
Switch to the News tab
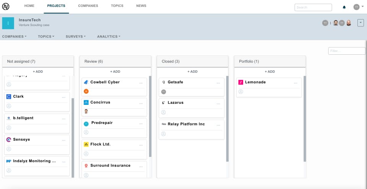tap(141, 6)
